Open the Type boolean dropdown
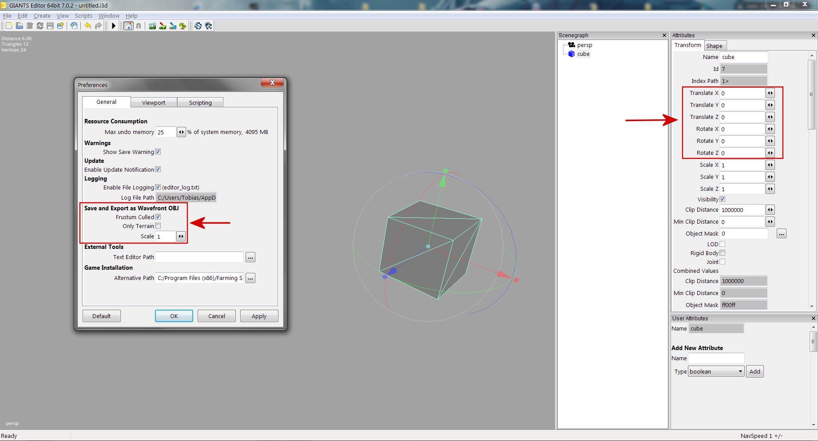818x441 pixels. (x=716, y=372)
